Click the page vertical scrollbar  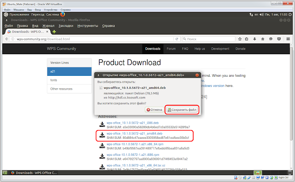[291, 94]
